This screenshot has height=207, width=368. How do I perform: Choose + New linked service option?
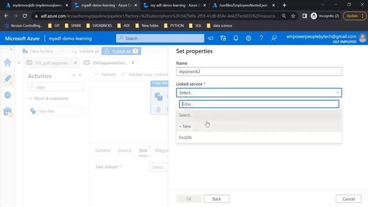point(259,126)
